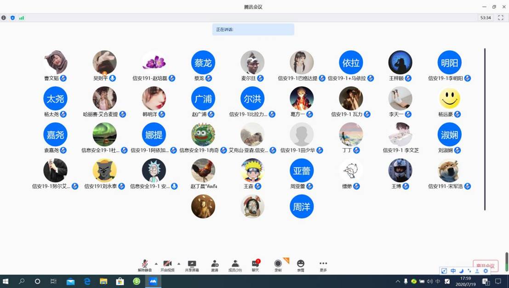Viewport: 509px width, 288px height.
Task: Turn on camera using the 开启视频 icon
Action: (x=167, y=263)
